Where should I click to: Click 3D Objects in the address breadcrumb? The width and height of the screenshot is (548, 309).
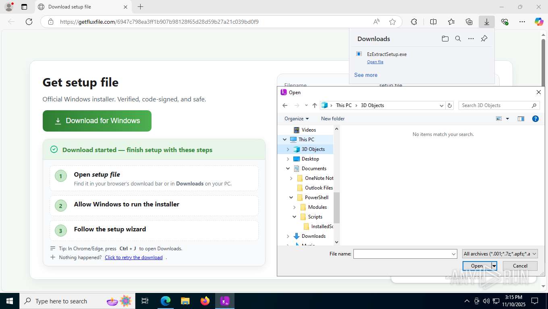pyautogui.click(x=372, y=105)
